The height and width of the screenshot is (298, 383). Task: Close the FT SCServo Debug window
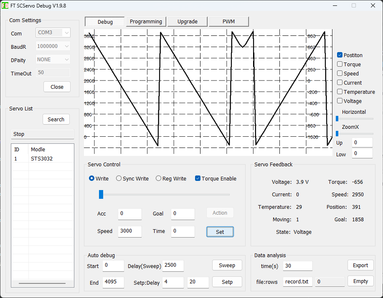[x=373, y=5]
